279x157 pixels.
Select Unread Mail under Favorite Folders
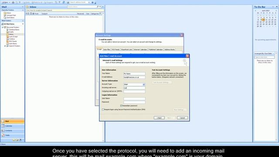point(11,15)
